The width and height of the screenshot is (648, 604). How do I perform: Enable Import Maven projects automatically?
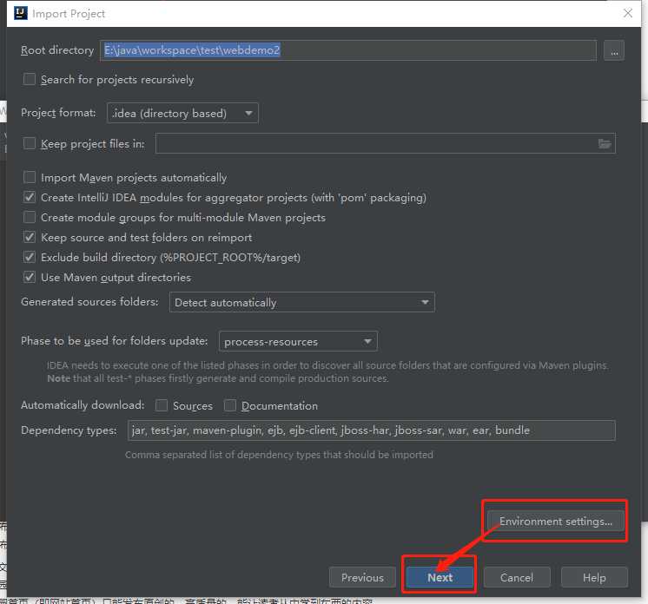click(30, 177)
